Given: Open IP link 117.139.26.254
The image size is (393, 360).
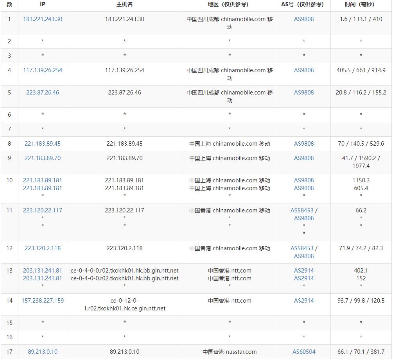Looking at the screenshot, I should pos(43,70).
